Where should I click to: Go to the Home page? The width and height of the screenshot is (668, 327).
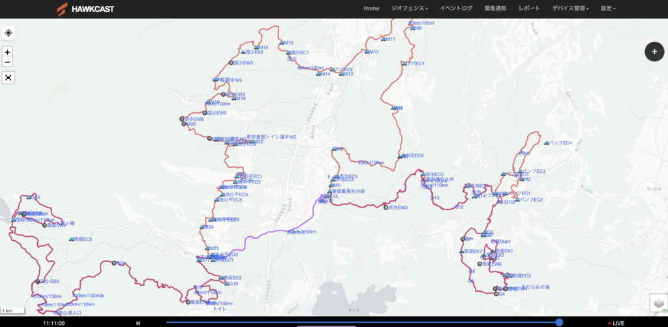371,8
